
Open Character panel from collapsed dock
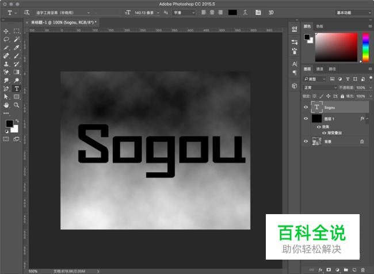click(295, 64)
